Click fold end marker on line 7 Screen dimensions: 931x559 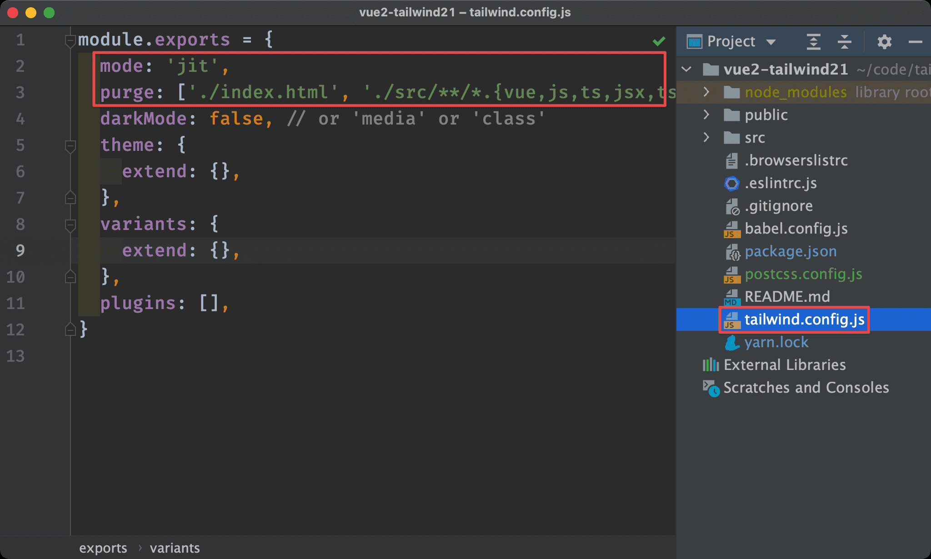(x=70, y=198)
